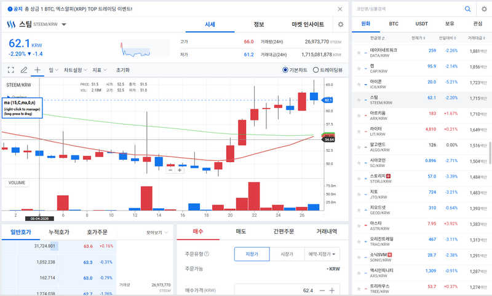Click the coin name search field
The image size is (492, 296).
tap(408, 9)
